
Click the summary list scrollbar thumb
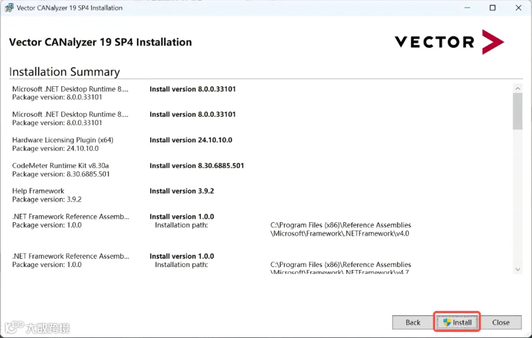tap(517, 111)
